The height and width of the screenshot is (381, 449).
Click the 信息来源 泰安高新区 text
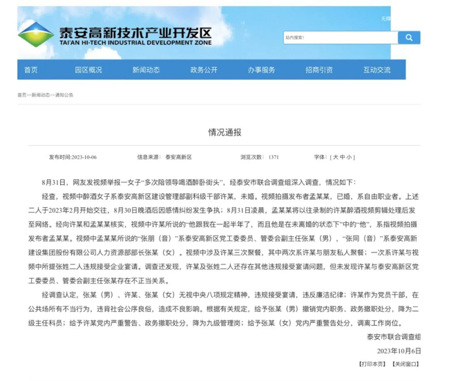(164, 157)
